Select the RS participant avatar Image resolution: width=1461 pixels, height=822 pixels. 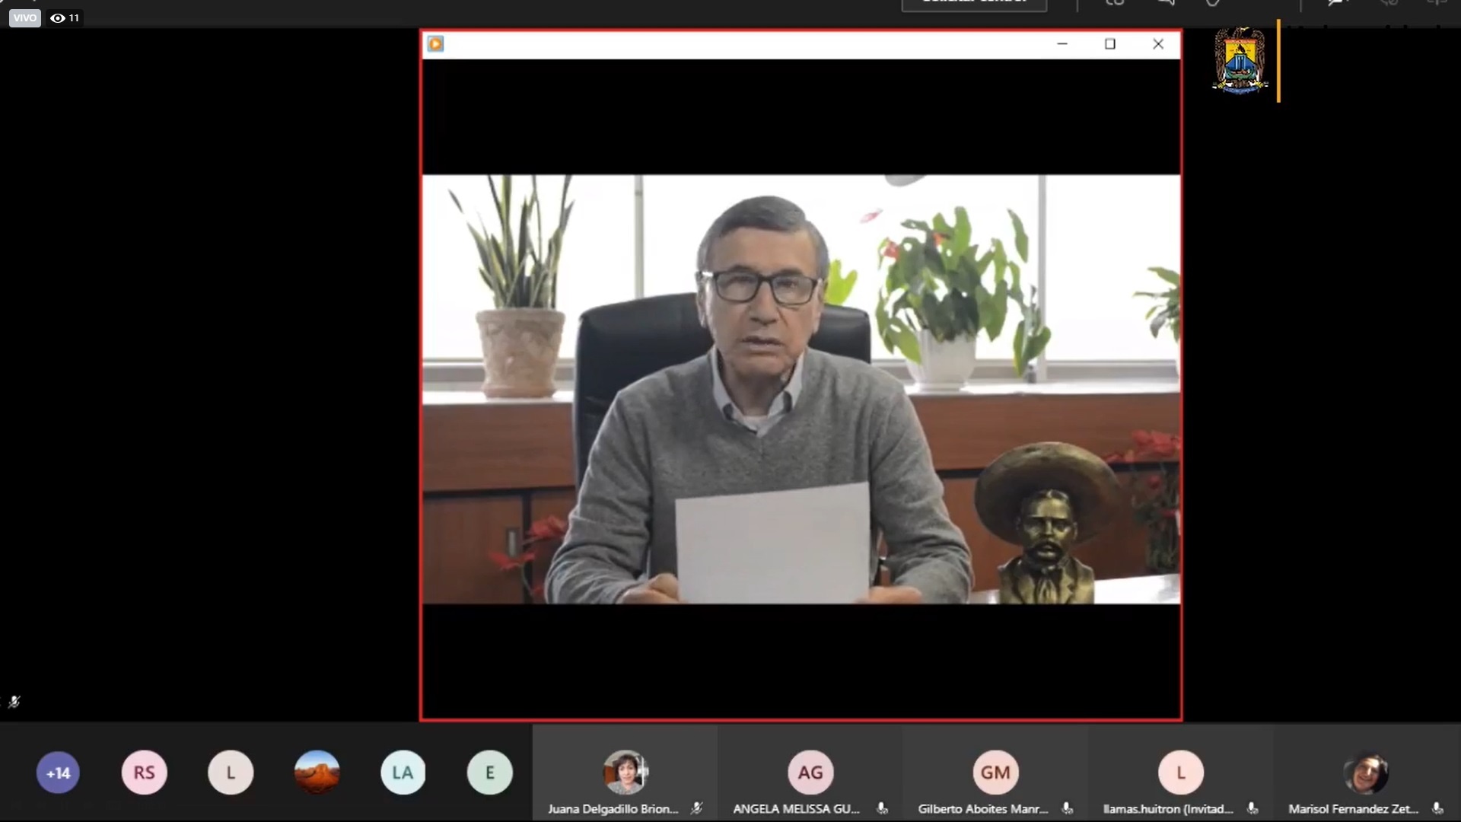(145, 773)
